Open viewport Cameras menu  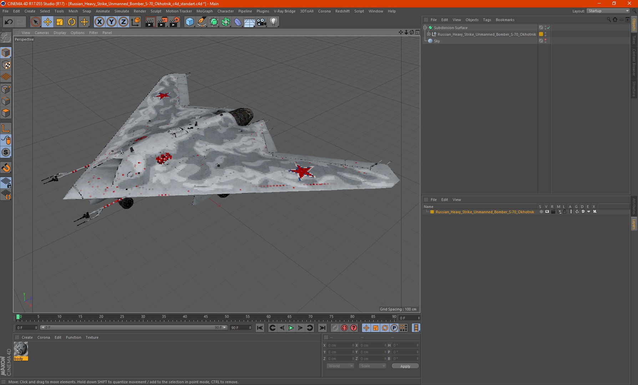tap(42, 33)
